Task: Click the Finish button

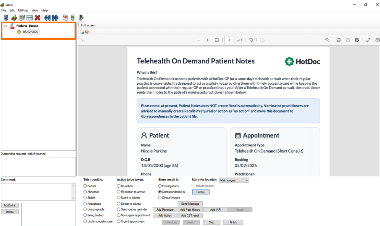Action: click(x=233, y=222)
